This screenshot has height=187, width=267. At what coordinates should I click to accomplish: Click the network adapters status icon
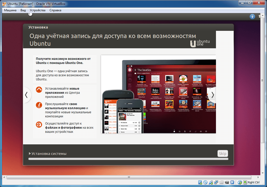tap(216, 182)
